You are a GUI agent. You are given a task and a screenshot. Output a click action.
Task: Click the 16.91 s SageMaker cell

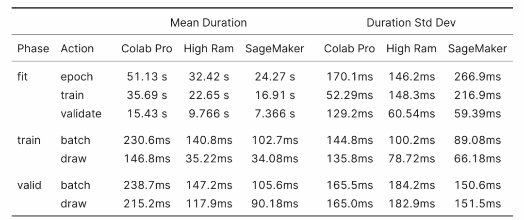[x=275, y=95]
